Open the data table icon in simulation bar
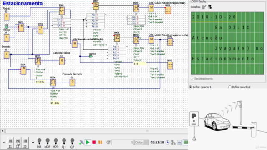The width and height of the screenshot is (267, 150). point(179,142)
